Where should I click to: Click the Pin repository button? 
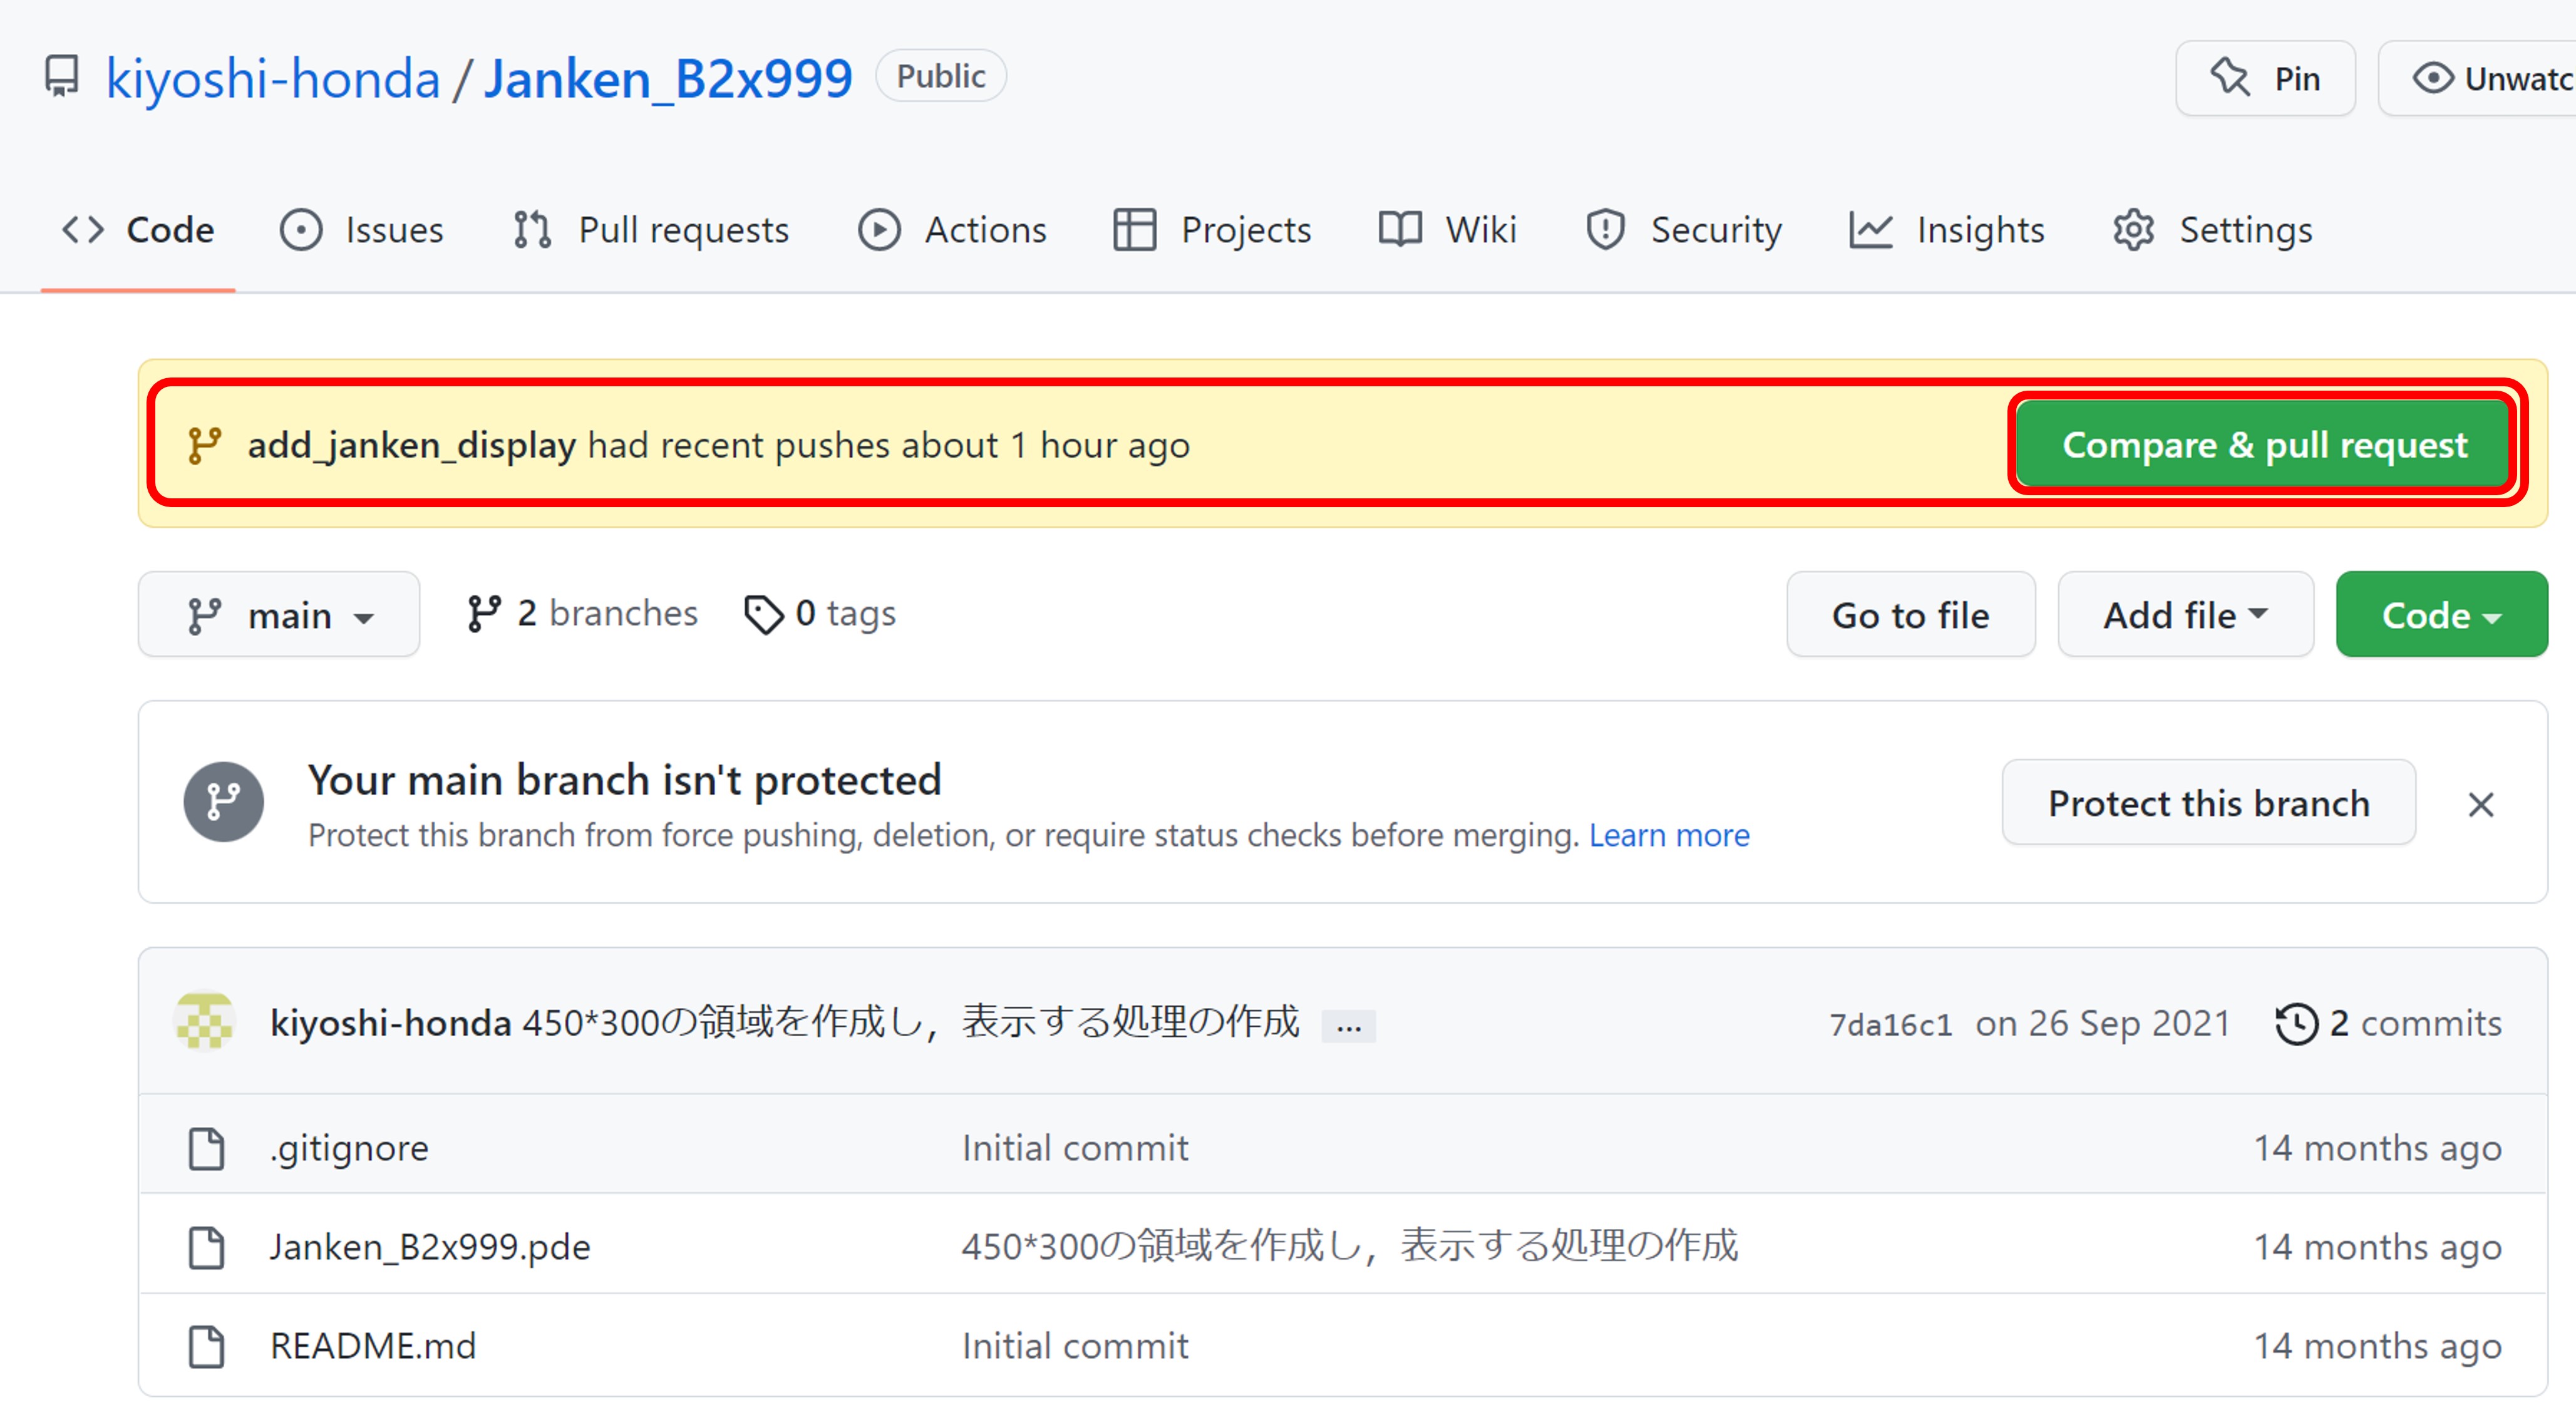(x=2265, y=78)
